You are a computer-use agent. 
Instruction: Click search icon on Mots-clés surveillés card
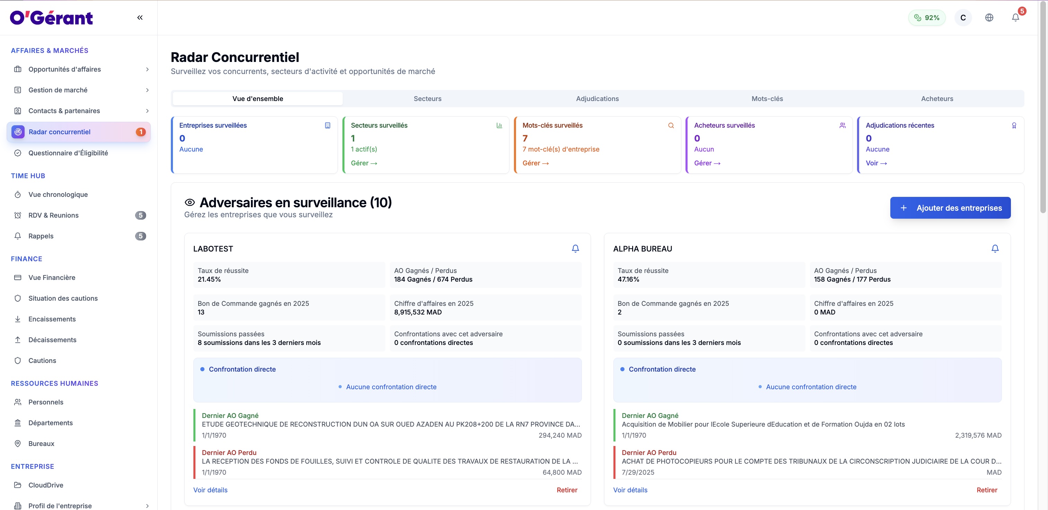tap(671, 126)
